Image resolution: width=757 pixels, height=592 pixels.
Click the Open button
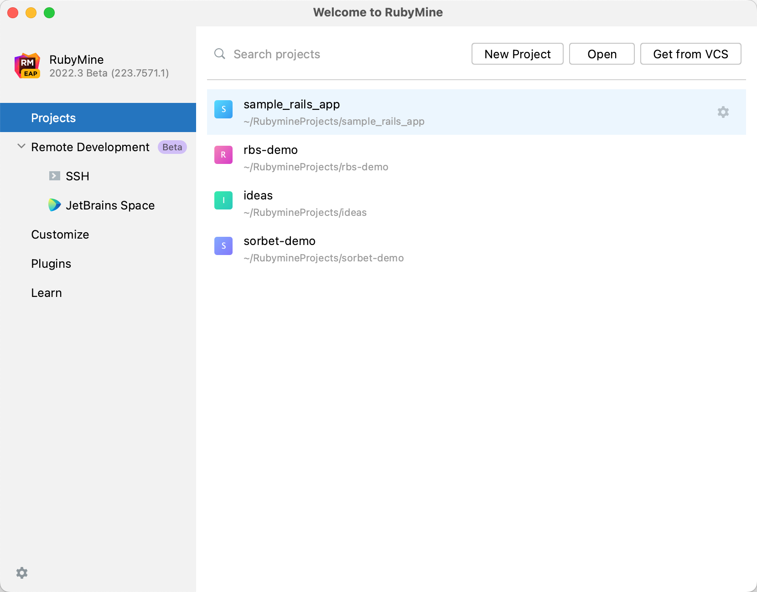point(601,54)
